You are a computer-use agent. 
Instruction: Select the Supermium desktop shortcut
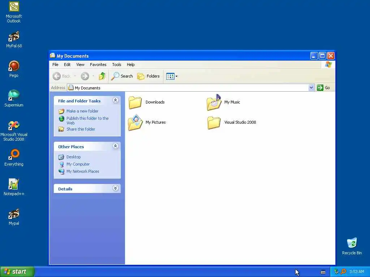(x=14, y=98)
